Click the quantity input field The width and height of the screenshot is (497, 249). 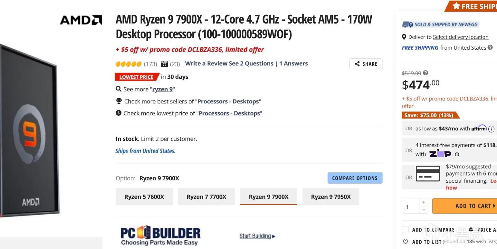(410, 206)
